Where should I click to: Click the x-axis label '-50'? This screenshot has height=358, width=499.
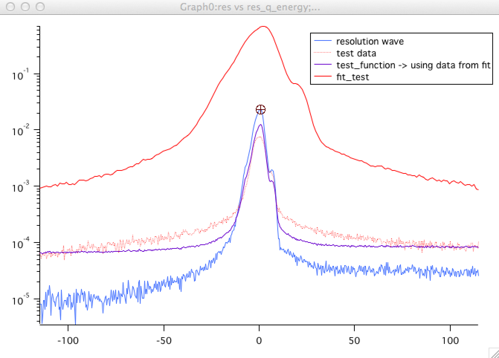point(164,341)
